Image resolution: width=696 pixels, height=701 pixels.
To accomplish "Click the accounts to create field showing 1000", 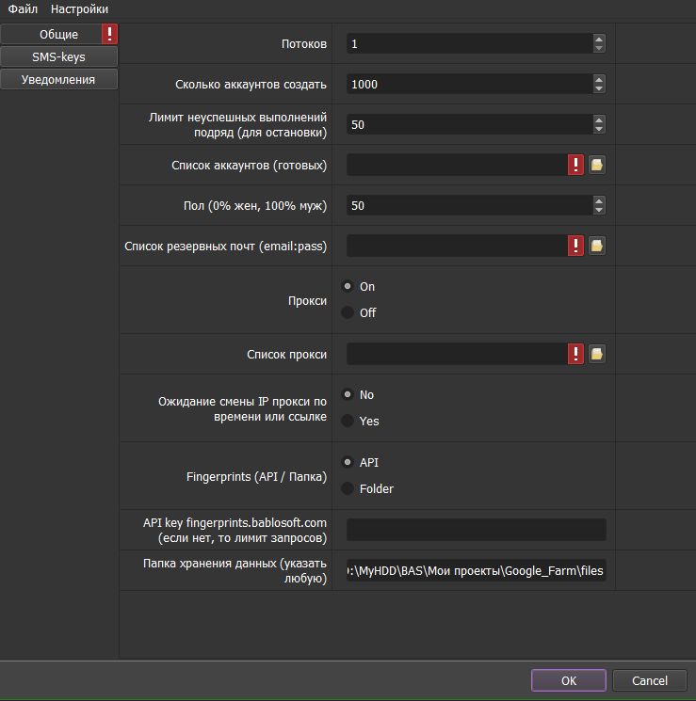I will [469, 84].
